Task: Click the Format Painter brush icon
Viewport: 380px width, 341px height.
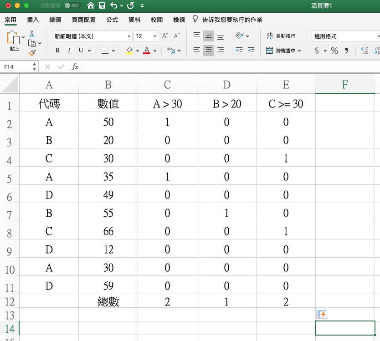Action: [32, 53]
